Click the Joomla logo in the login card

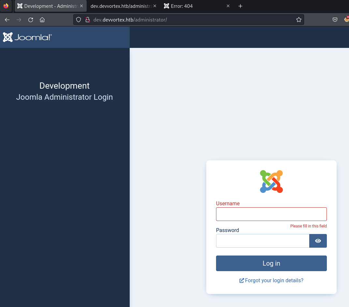[271, 181]
